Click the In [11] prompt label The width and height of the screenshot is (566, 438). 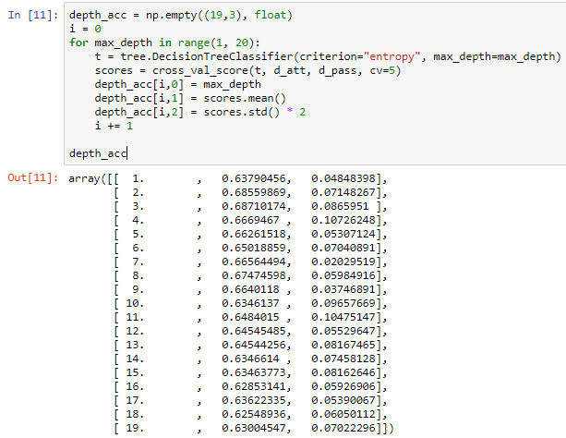tap(33, 15)
